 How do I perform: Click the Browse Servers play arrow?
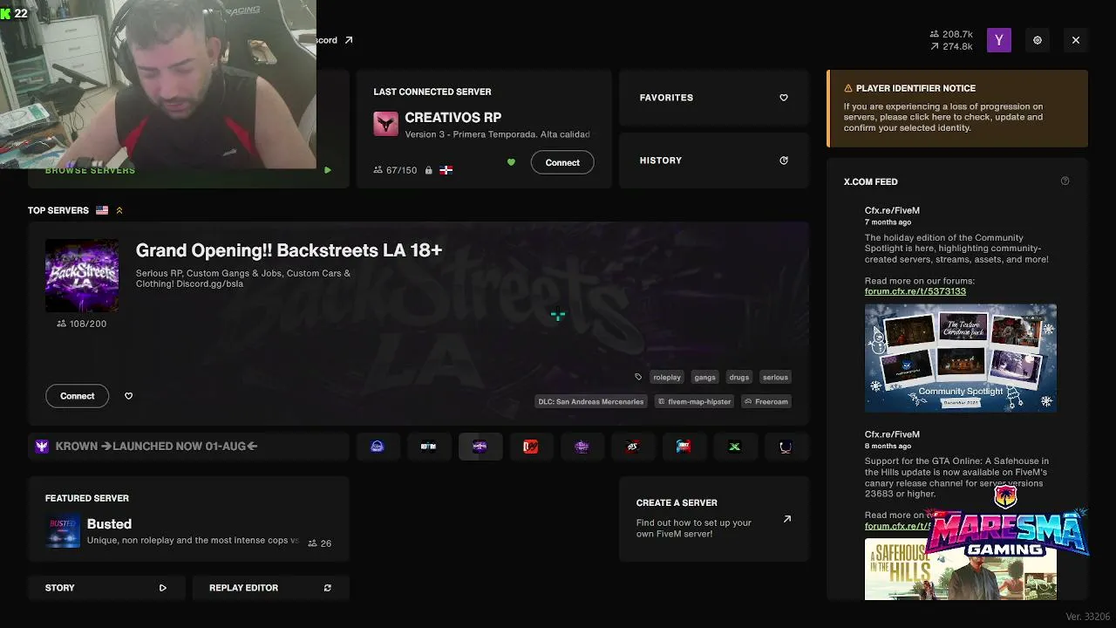point(328,170)
